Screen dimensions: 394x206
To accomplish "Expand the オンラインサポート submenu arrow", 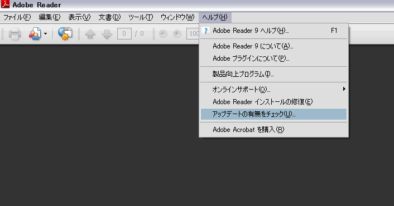I will click(x=344, y=89).
